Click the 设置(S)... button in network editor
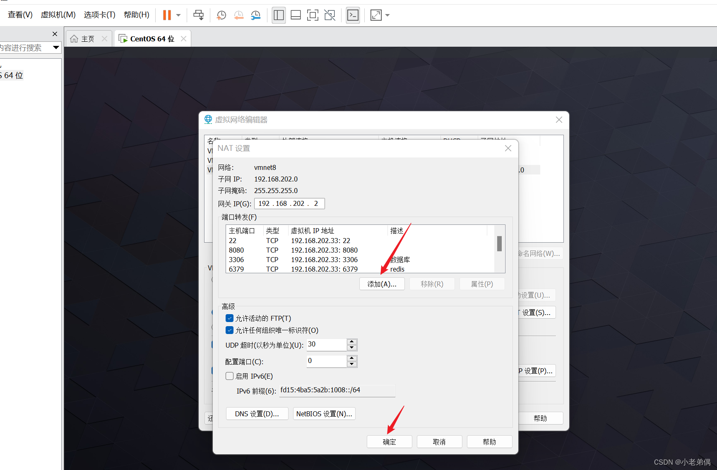 (537, 313)
